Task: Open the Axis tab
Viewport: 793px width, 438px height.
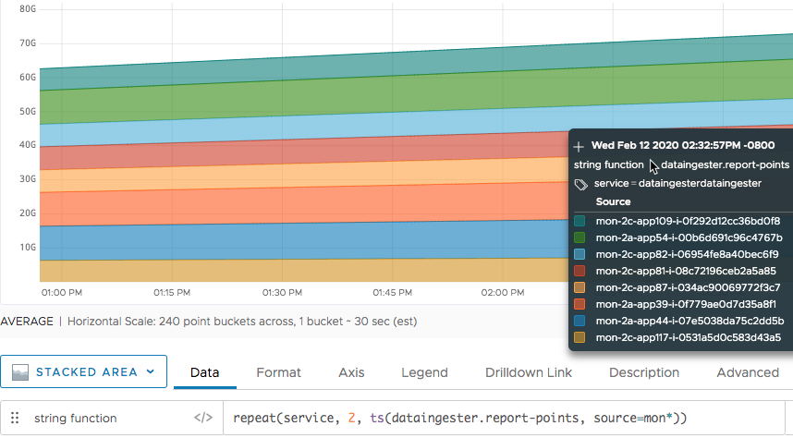Action: coord(351,372)
